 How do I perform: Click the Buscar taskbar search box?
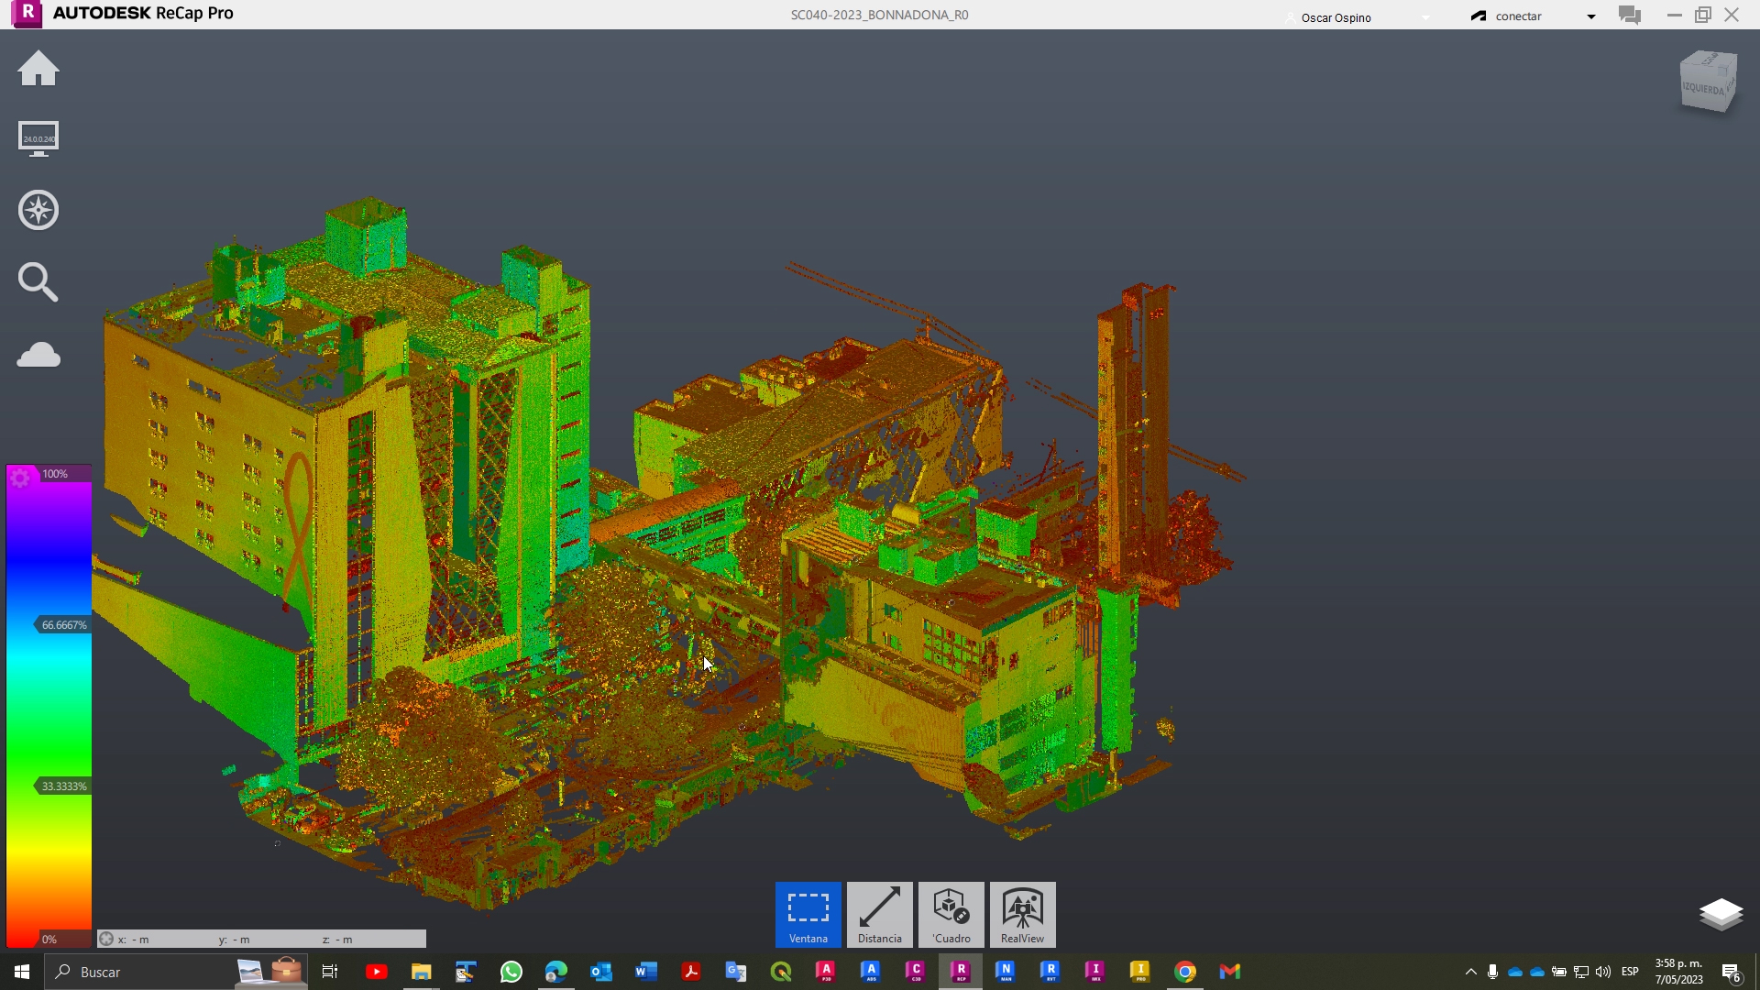point(177,972)
